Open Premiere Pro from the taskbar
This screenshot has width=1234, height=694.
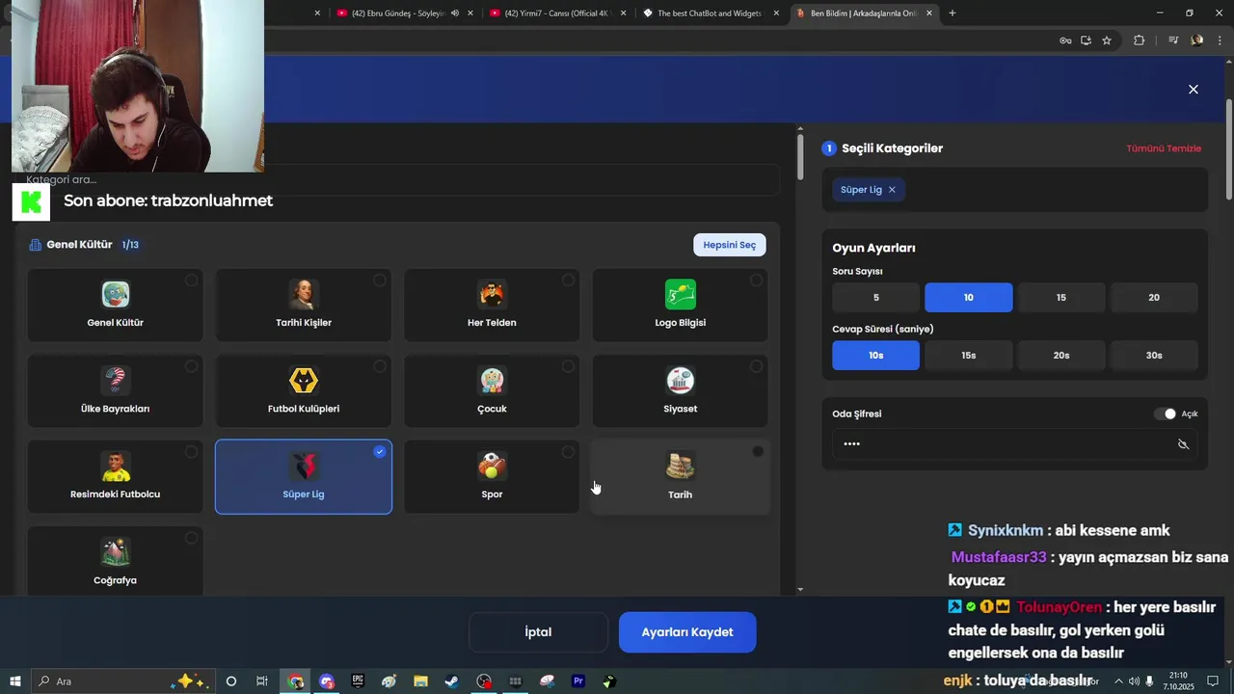[x=578, y=681]
